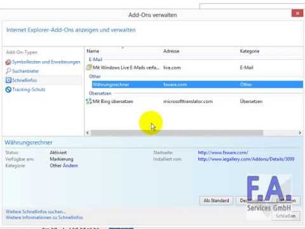This screenshot has height=229, width=305.
Task: Click the horizontal scrollbar thumb
Action: pos(177,133)
